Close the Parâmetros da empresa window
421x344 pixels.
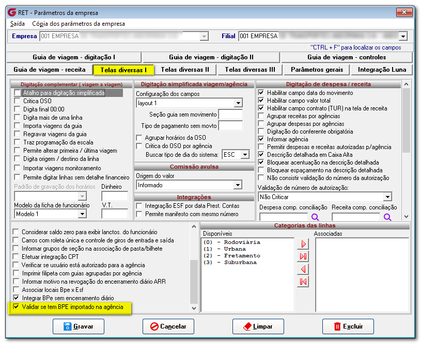coord(404,12)
